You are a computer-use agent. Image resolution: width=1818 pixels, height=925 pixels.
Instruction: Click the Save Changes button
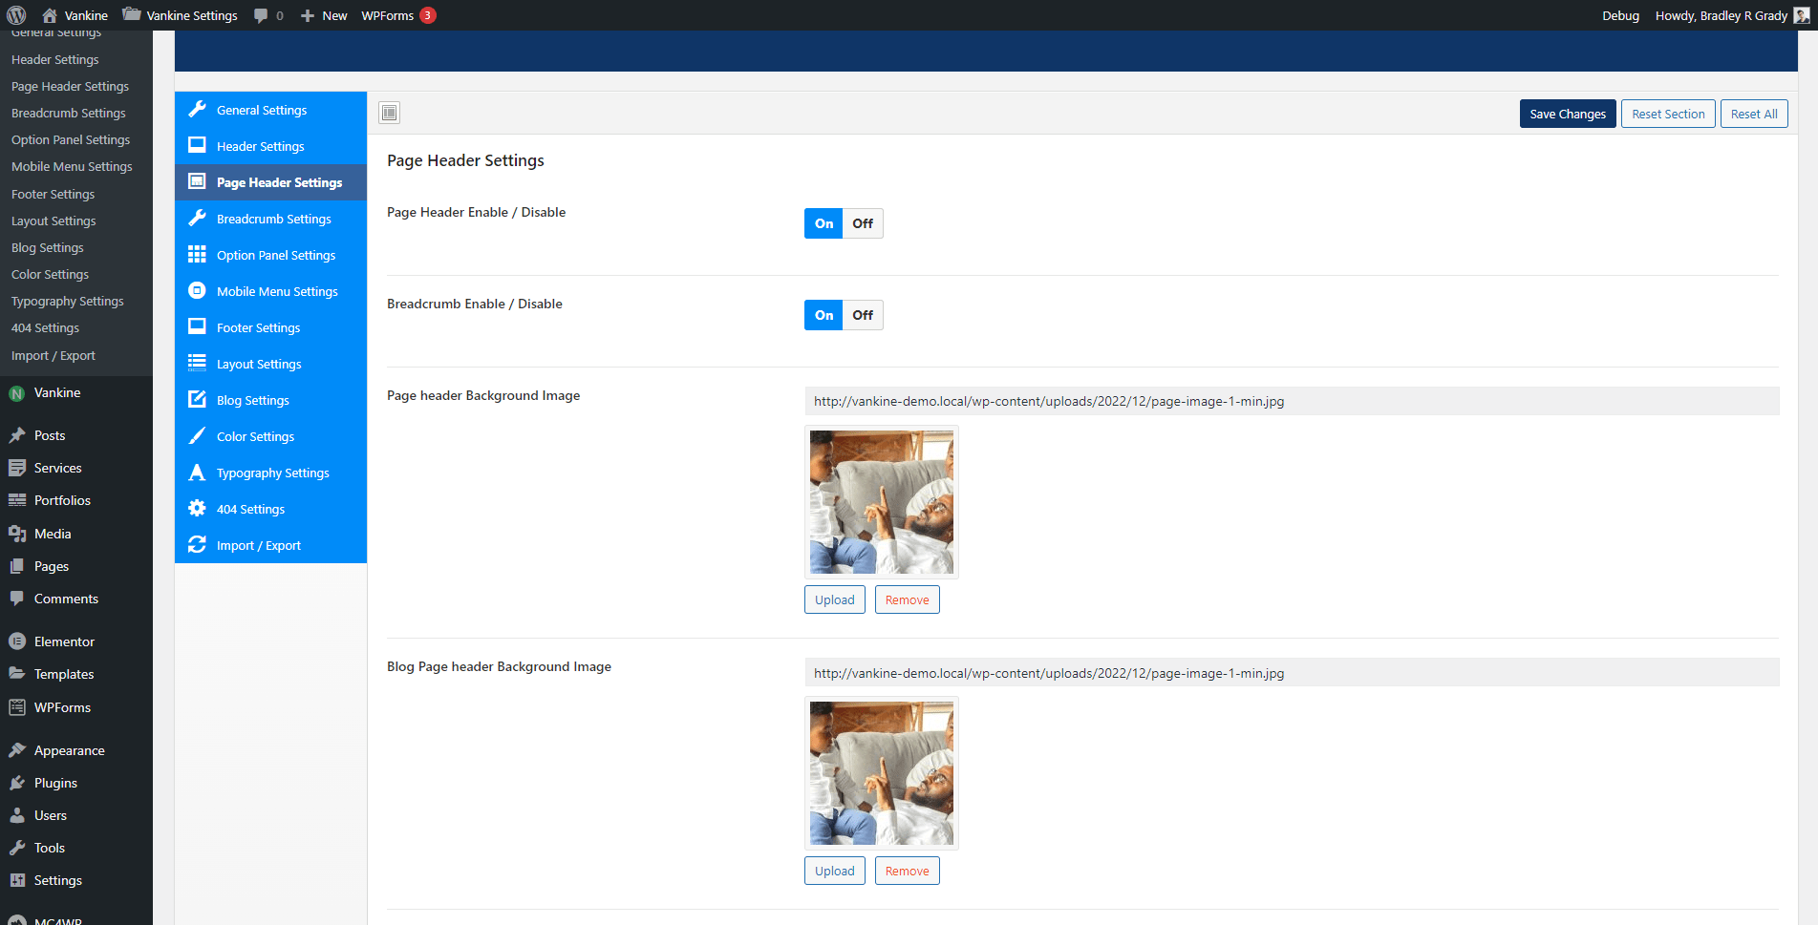point(1567,114)
